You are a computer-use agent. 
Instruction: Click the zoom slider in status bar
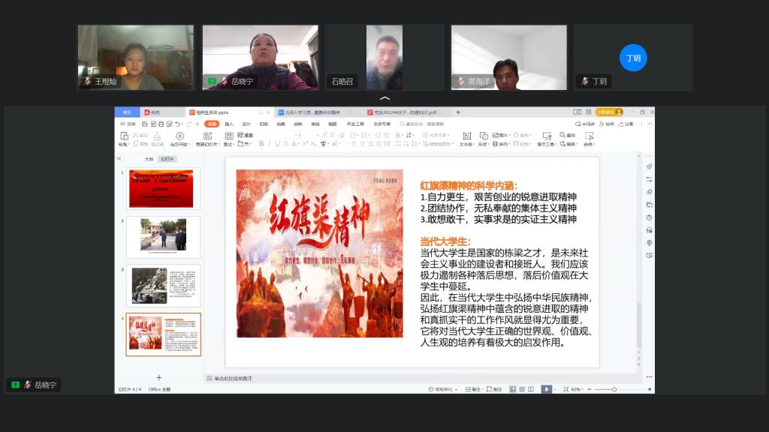(614, 389)
